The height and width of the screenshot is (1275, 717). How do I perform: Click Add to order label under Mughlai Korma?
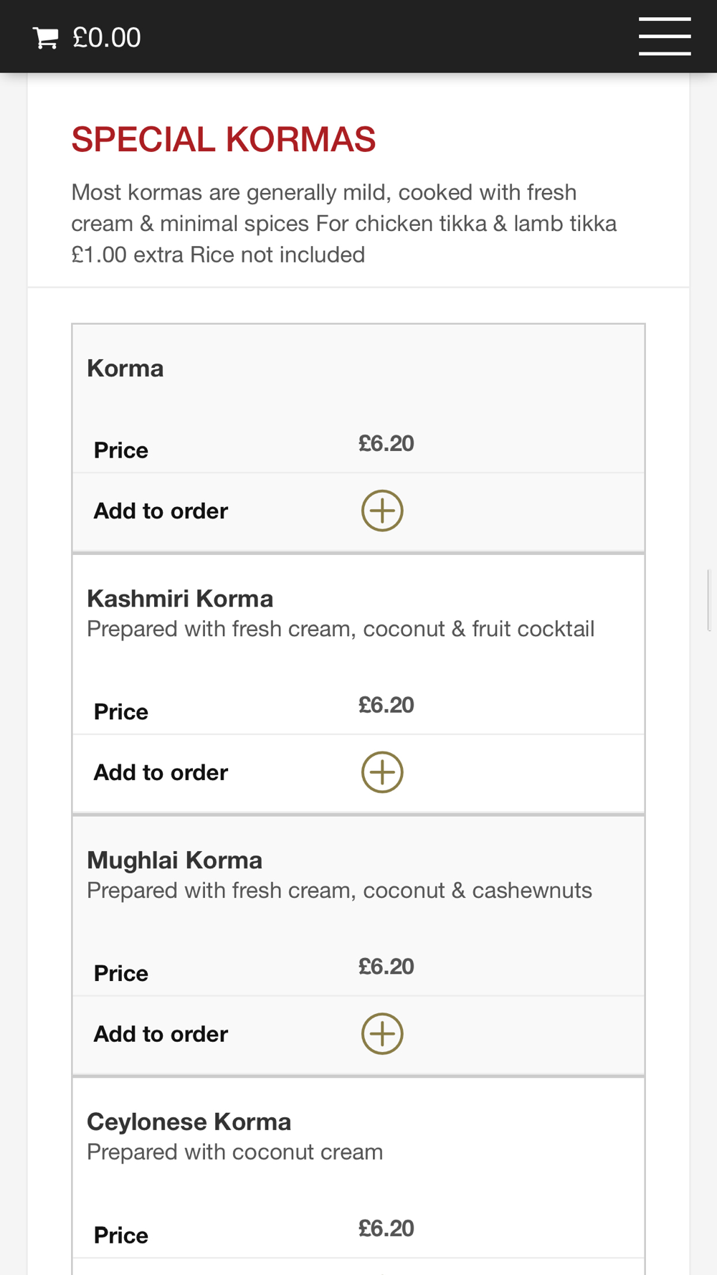click(161, 1034)
